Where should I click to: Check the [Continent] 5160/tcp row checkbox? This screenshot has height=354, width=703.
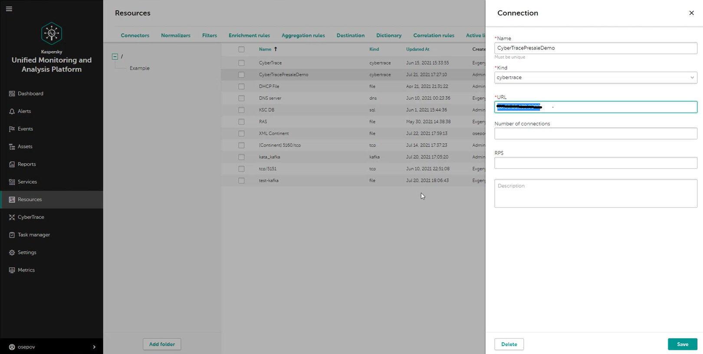pyautogui.click(x=241, y=145)
